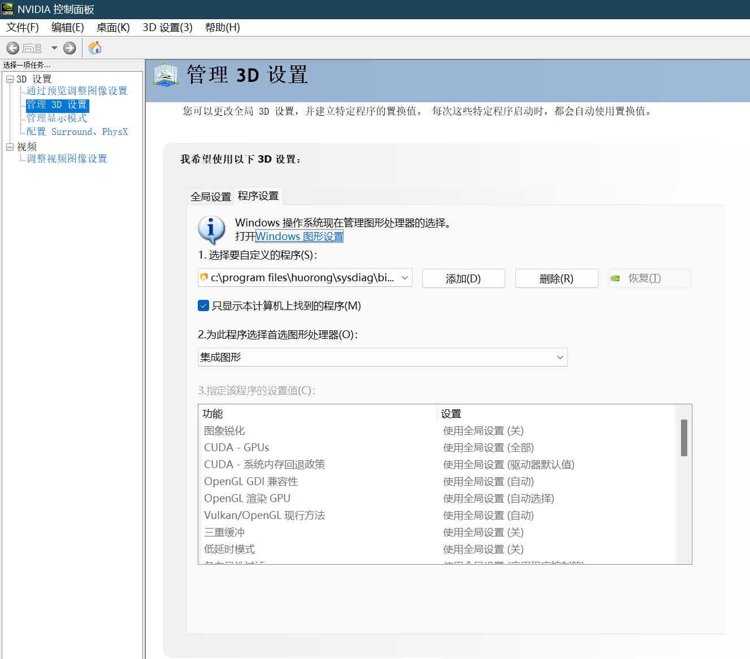Screen dimensions: 750x659
Task: Select the 低延时模式 row
Action: pyautogui.click(x=437, y=549)
